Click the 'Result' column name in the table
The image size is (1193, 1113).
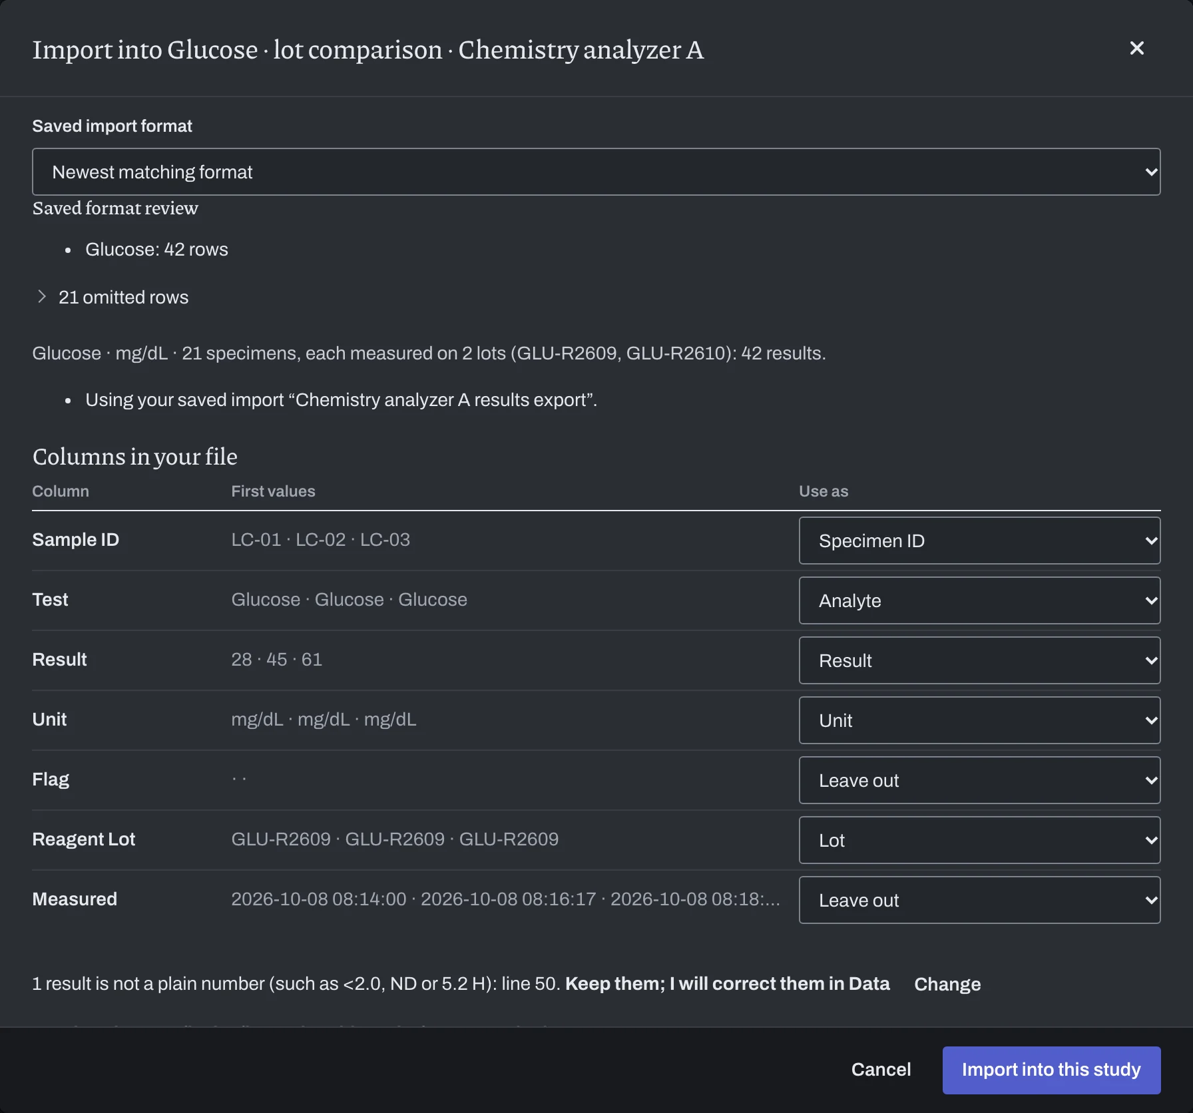tap(59, 660)
